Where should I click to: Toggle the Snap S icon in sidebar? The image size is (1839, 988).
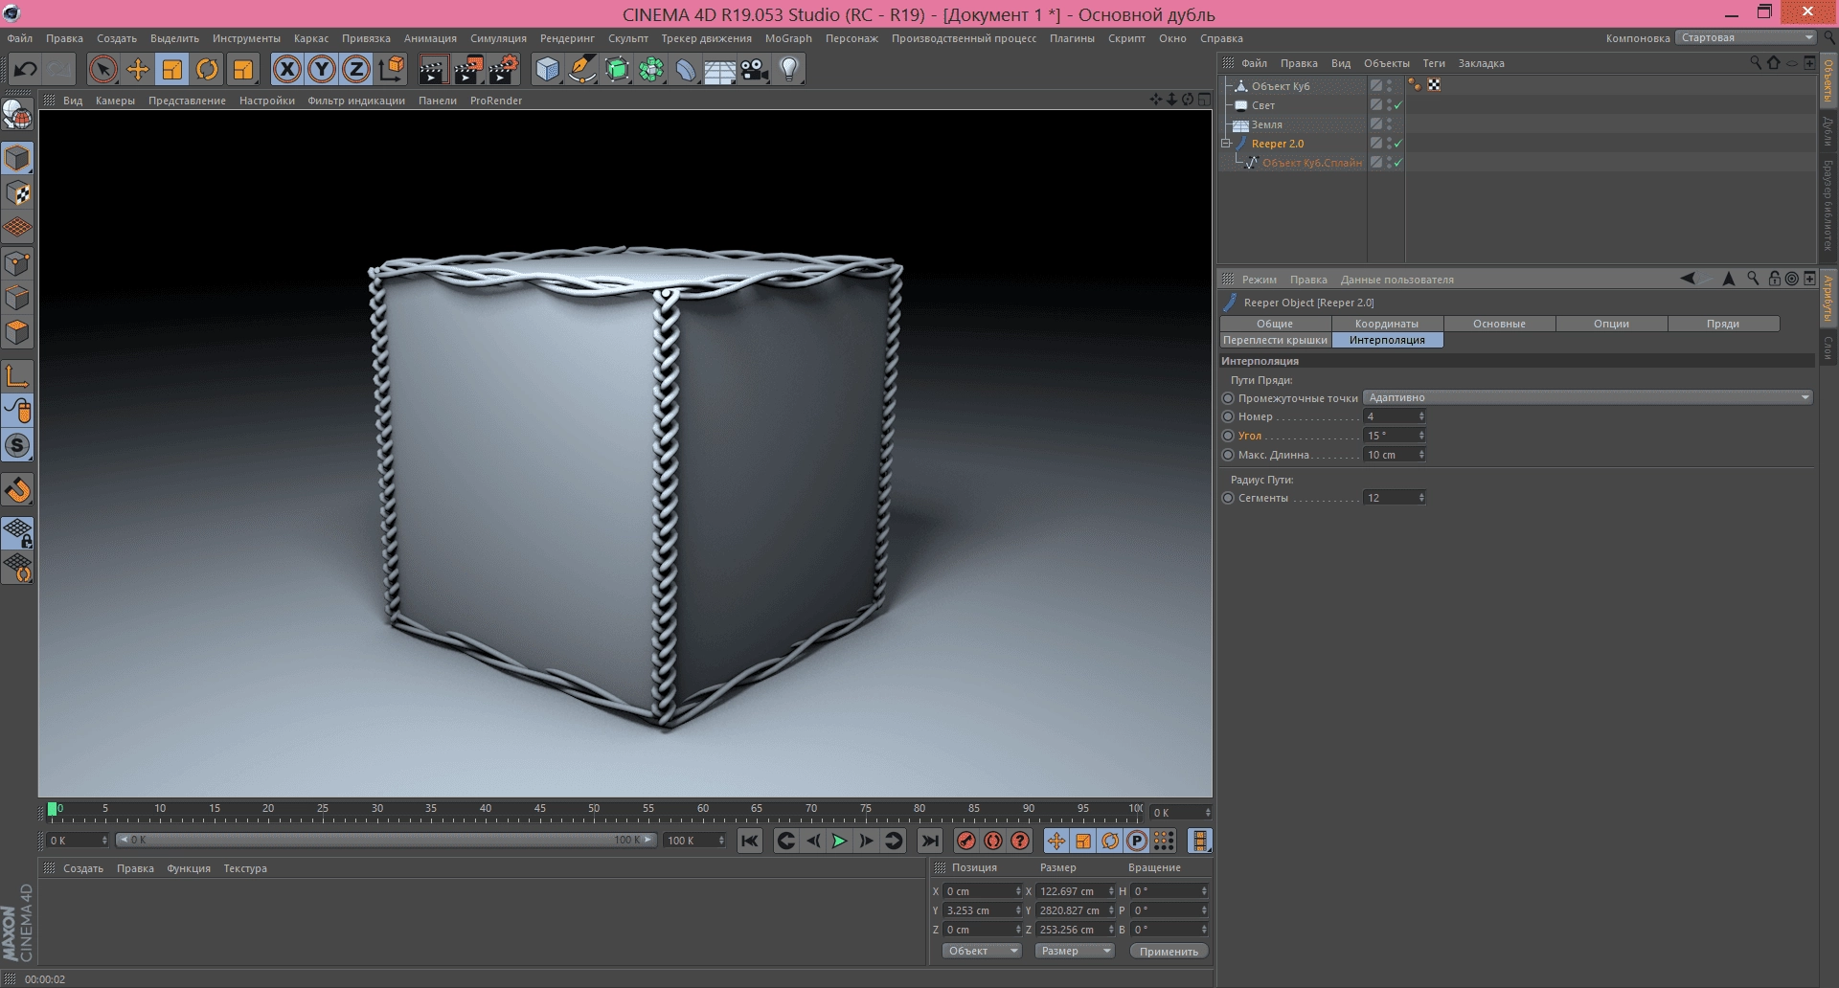click(x=17, y=445)
